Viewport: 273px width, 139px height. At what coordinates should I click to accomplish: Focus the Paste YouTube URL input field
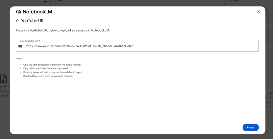(x=137, y=46)
